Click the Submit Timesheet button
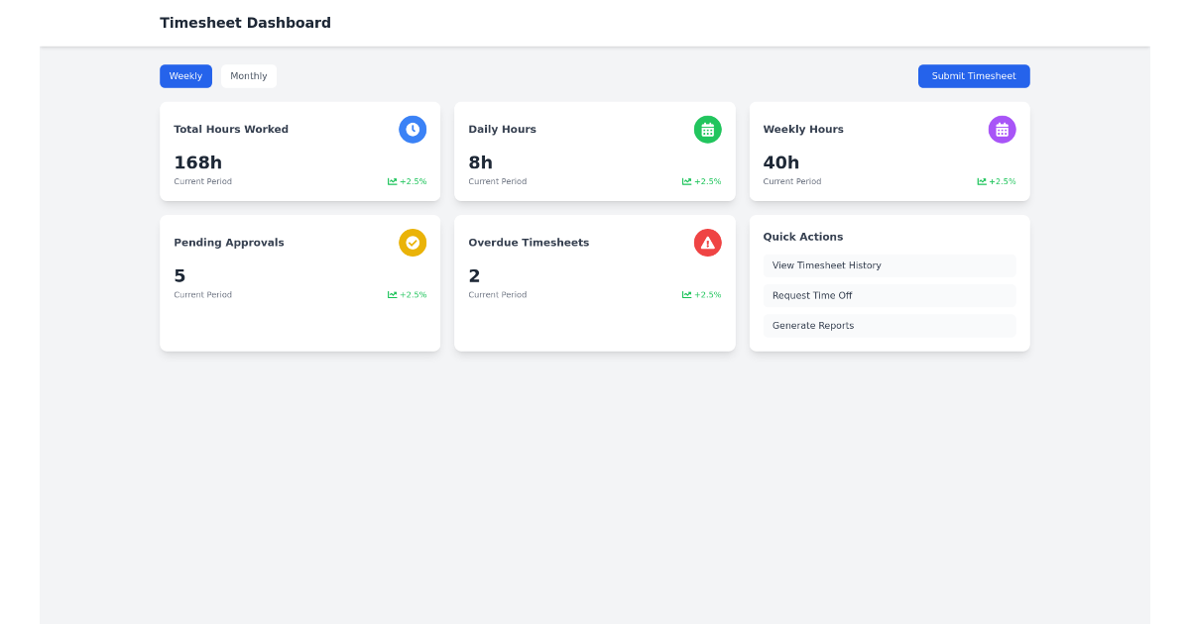This screenshot has height=624, width=1190. tap(974, 76)
